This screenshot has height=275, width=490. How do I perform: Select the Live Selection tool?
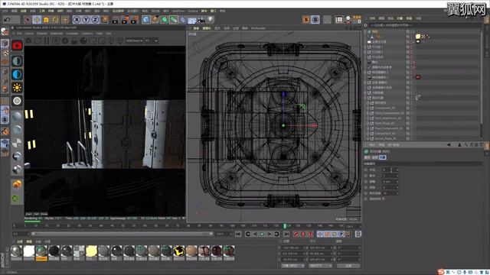pos(28,20)
